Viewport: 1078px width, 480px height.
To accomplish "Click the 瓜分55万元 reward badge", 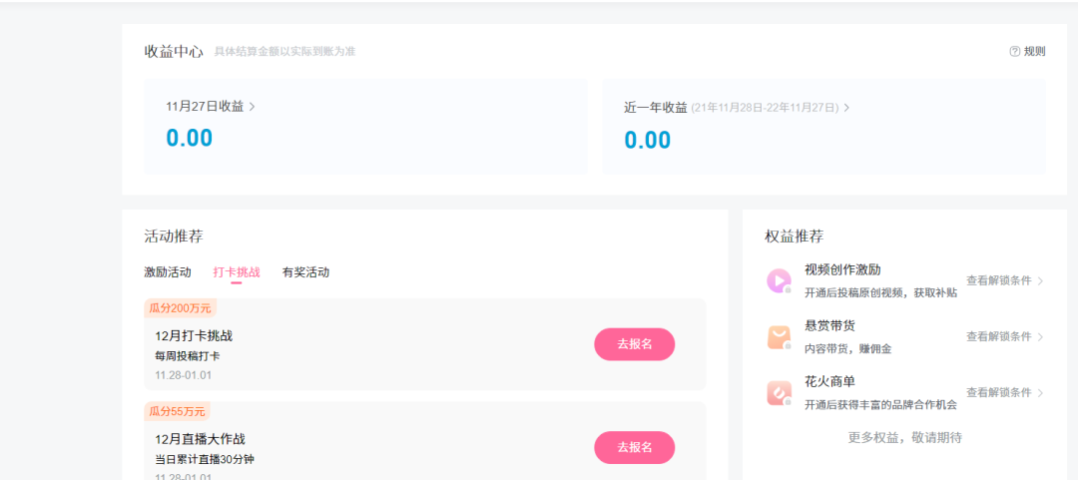I will 178,411.
